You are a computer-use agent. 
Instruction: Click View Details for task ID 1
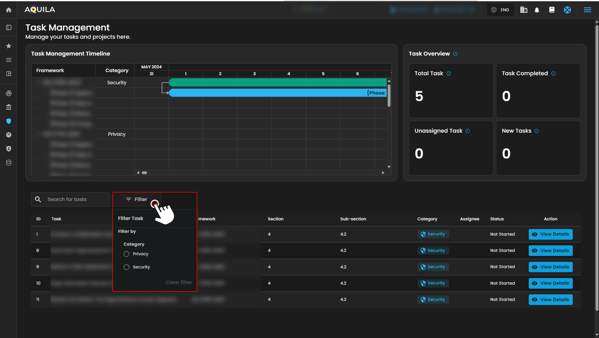pos(550,234)
